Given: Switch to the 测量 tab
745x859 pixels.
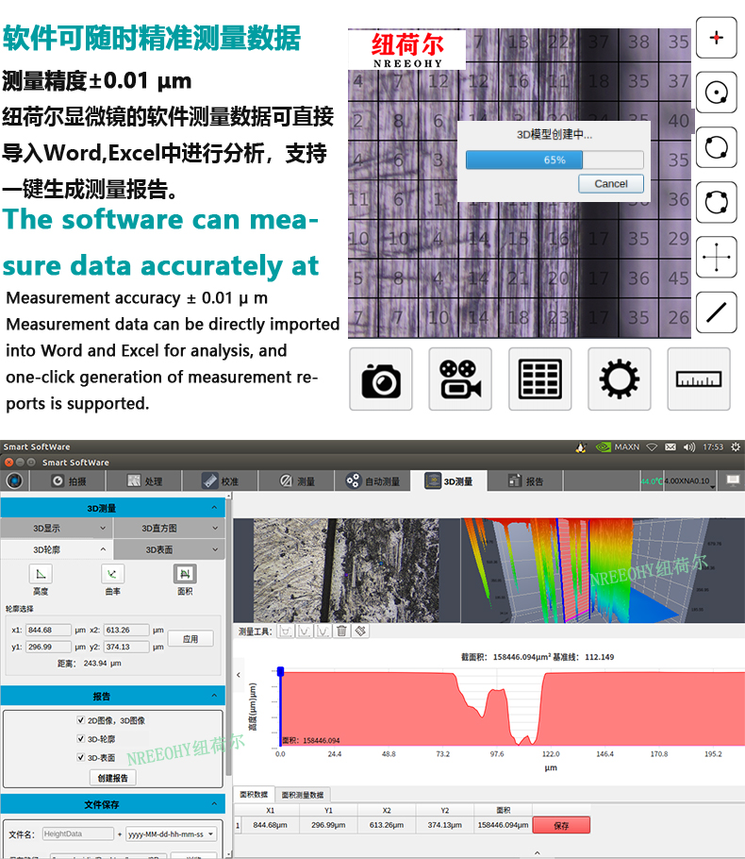Looking at the screenshot, I should point(297,481).
